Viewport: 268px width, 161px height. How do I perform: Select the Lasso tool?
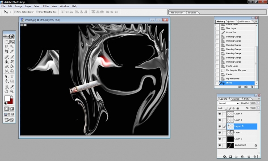tap(7, 47)
